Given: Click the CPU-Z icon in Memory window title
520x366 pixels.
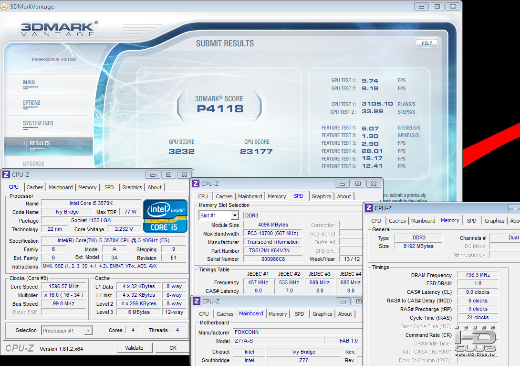Looking at the screenshot, I should [369, 208].
